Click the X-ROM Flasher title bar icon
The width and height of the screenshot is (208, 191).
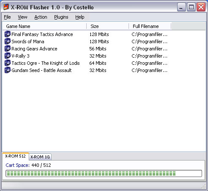coord(6,7)
